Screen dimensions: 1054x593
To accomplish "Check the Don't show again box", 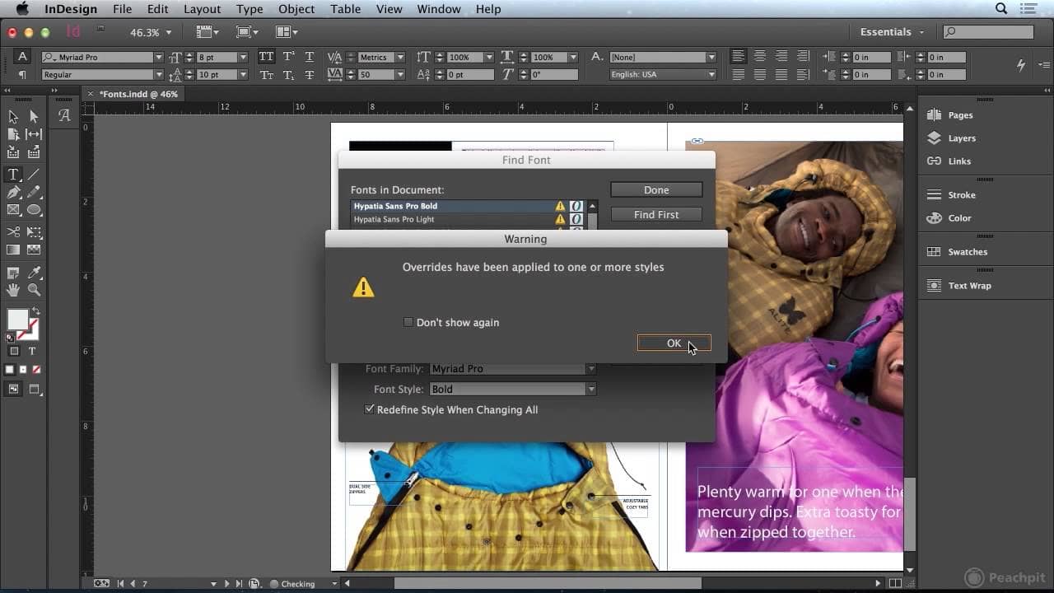I will (x=408, y=323).
